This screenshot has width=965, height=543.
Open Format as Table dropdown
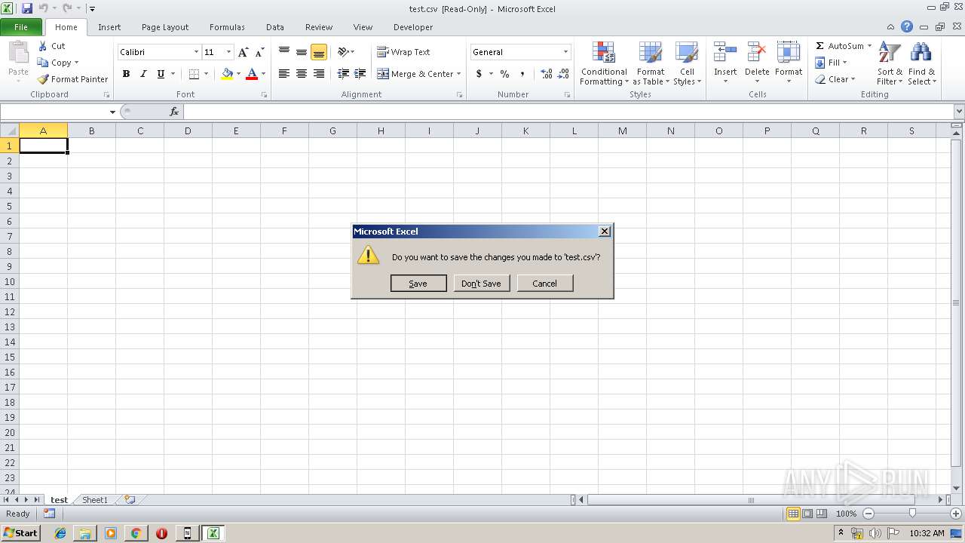click(x=651, y=63)
